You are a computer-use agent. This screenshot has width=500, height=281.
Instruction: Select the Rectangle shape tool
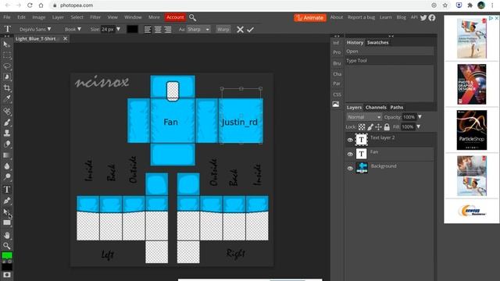[x=7, y=222]
